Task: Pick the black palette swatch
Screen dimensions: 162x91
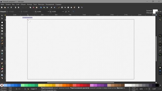Action: (x=157, y=85)
